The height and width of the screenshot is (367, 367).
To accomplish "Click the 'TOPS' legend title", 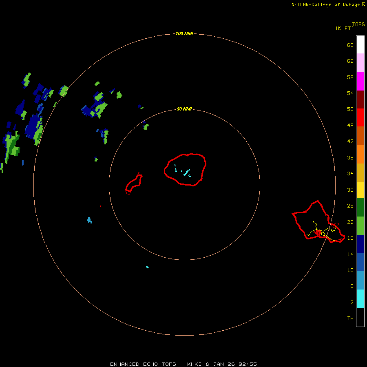I will [358, 24].
